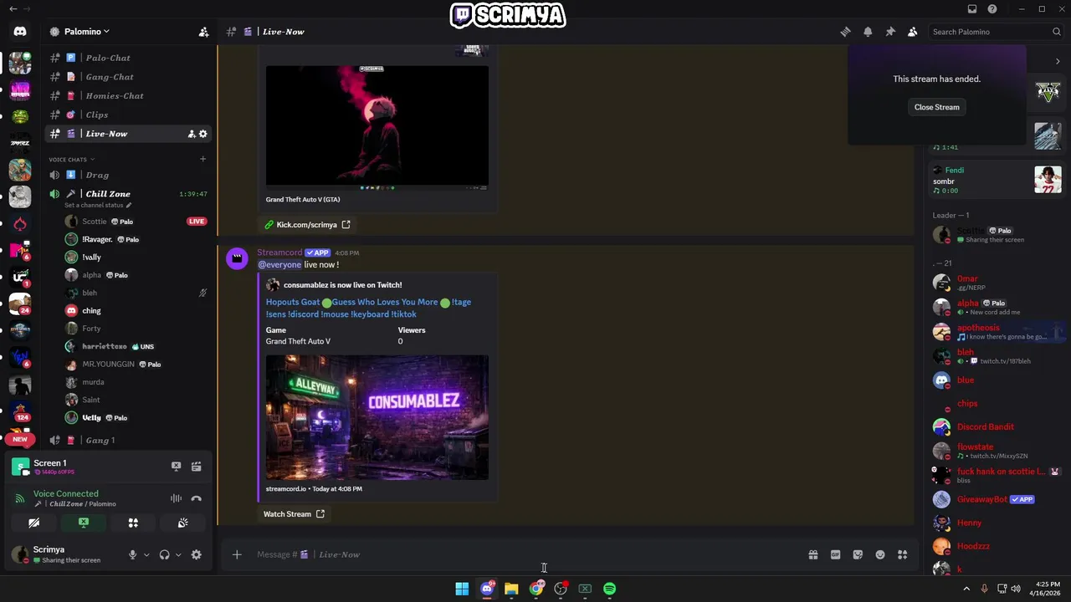The height and width of the screenshot is (602, 1071).
Task: Open stream clips icon beside Screen 1
Action: point(196,467)
